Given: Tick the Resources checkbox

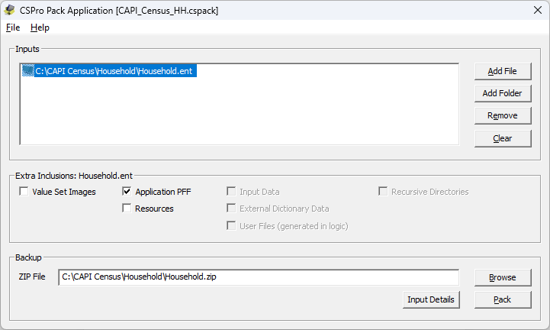Looking at the screenshot, I should click(127, 209).
